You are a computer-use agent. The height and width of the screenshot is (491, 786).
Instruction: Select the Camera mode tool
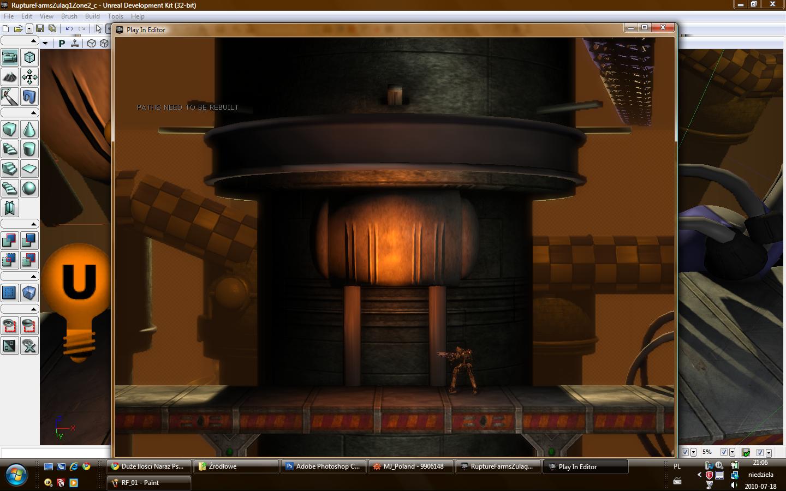click(10, 57)
